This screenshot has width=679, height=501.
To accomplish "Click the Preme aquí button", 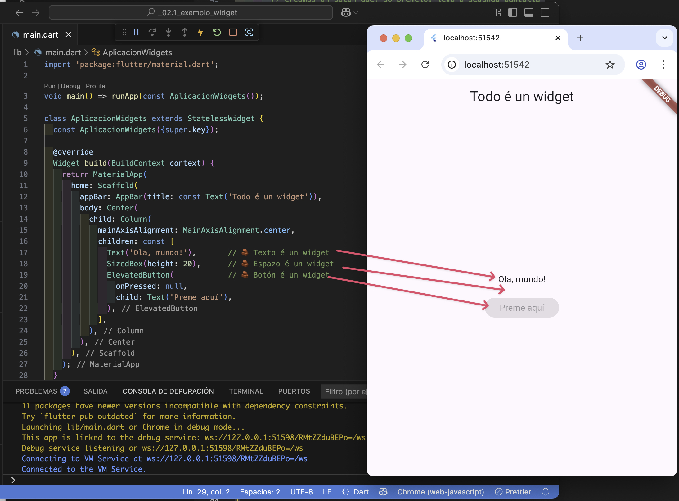I will (522, 308).
